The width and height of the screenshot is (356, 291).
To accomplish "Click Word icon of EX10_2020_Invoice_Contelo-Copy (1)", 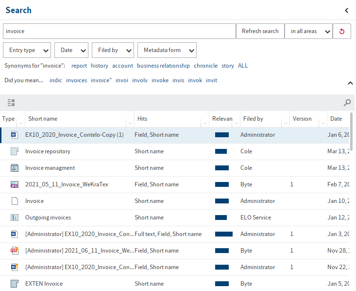I will pos(14,135).
